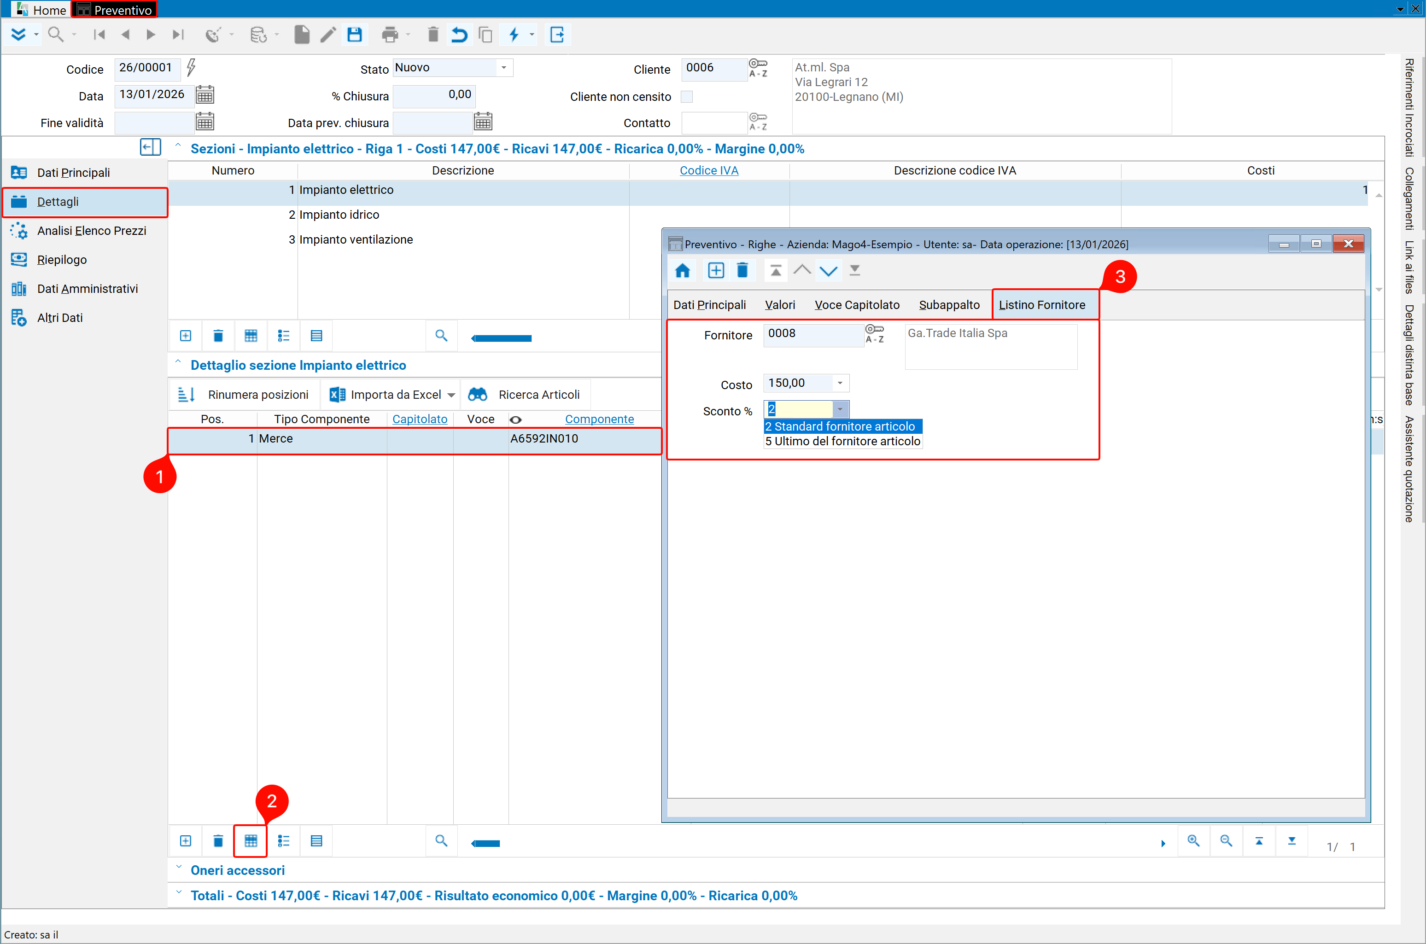The image size is (1426, 944).
Task: Switch to Voce Capitolato tab
Action: tap(857, 305)
